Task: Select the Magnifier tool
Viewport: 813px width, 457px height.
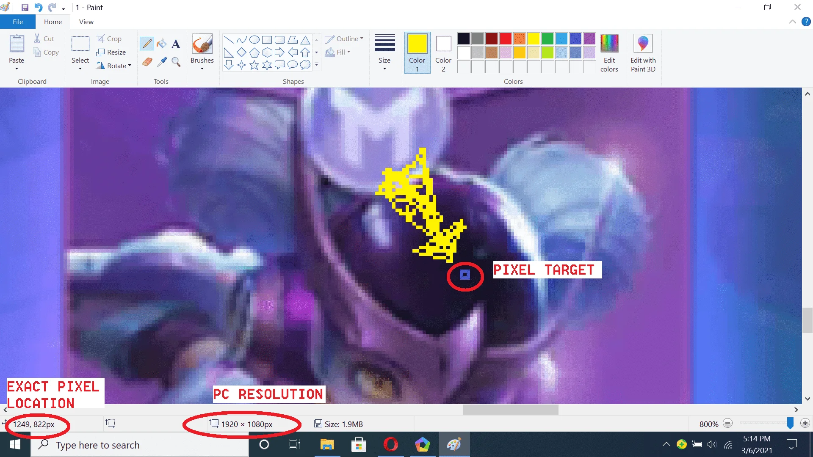Action: point(176,62)
